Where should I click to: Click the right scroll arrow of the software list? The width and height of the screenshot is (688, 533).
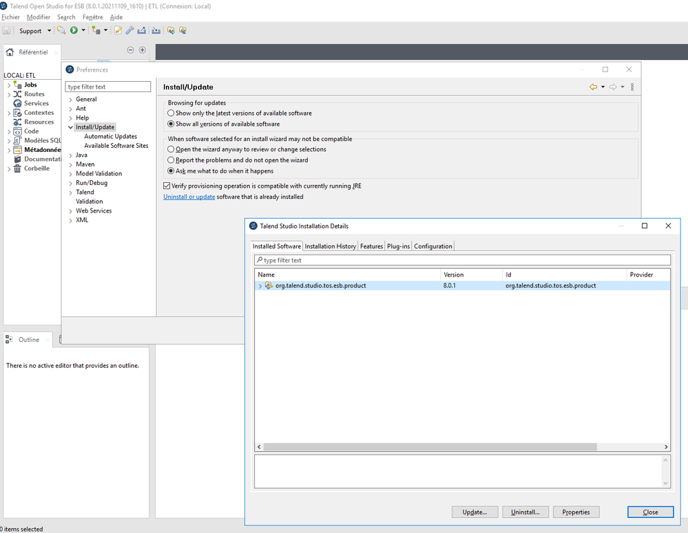point(666,446)
